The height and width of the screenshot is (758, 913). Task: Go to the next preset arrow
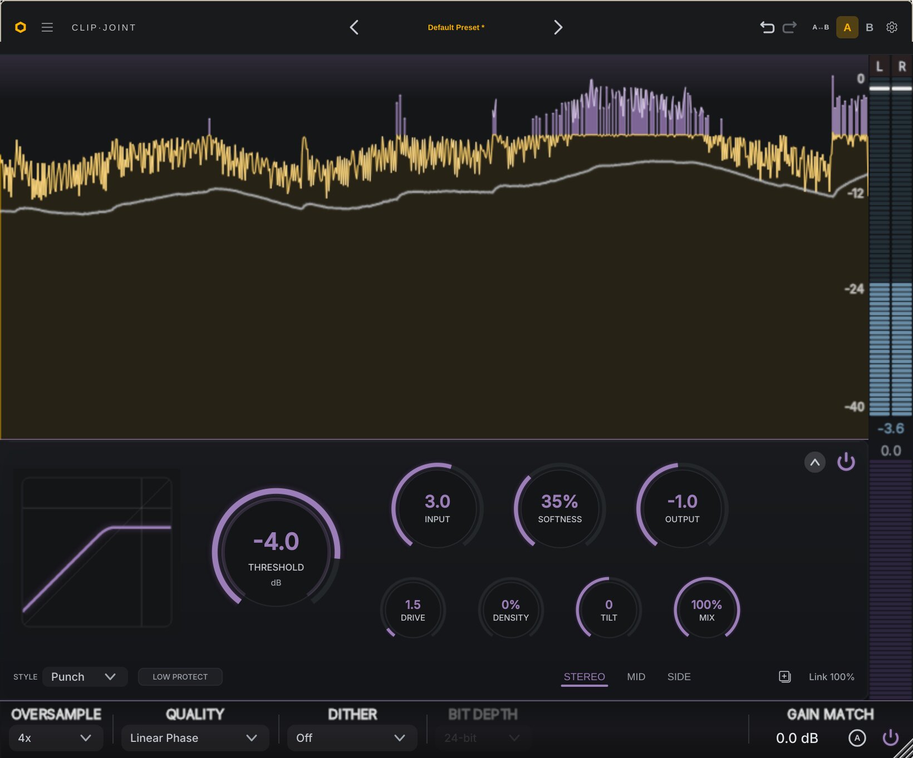click(558, 27)
